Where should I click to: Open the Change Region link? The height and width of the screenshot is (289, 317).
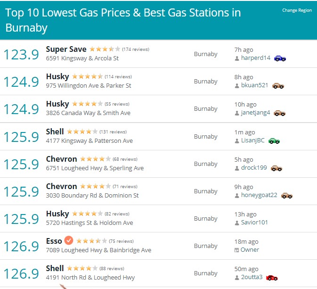pyautogui.click(x=297, y=10)
